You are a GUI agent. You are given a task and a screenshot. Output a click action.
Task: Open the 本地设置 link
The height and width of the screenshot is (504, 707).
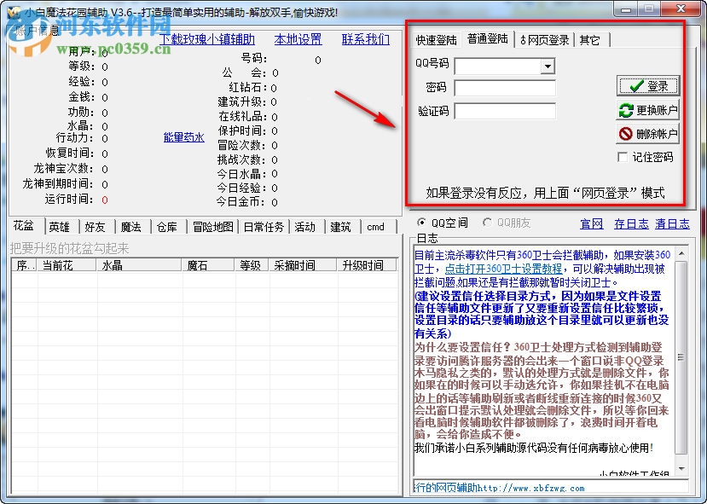pos(298,39)
